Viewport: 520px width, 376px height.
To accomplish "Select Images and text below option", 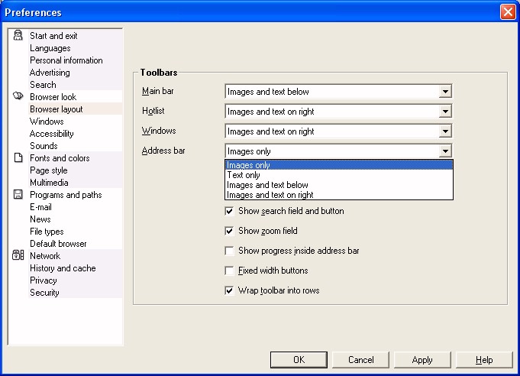I will pos(268,185).
